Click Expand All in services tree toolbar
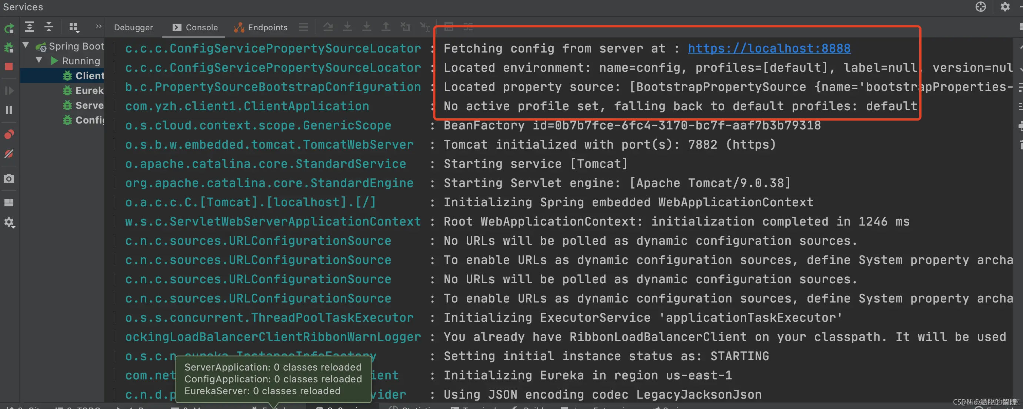Image resolution: width=1023 pixels, height=409 pixels. [x=30, y=27]
